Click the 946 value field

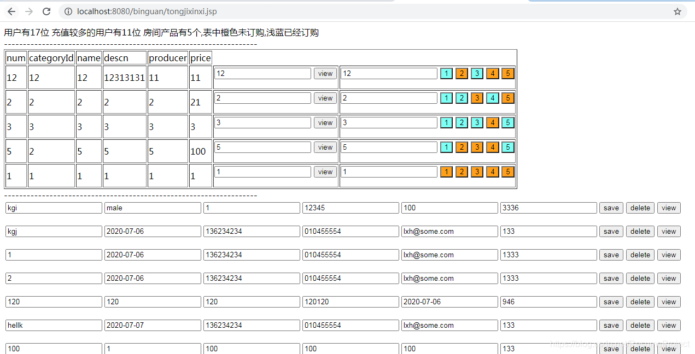click(548, 302)
